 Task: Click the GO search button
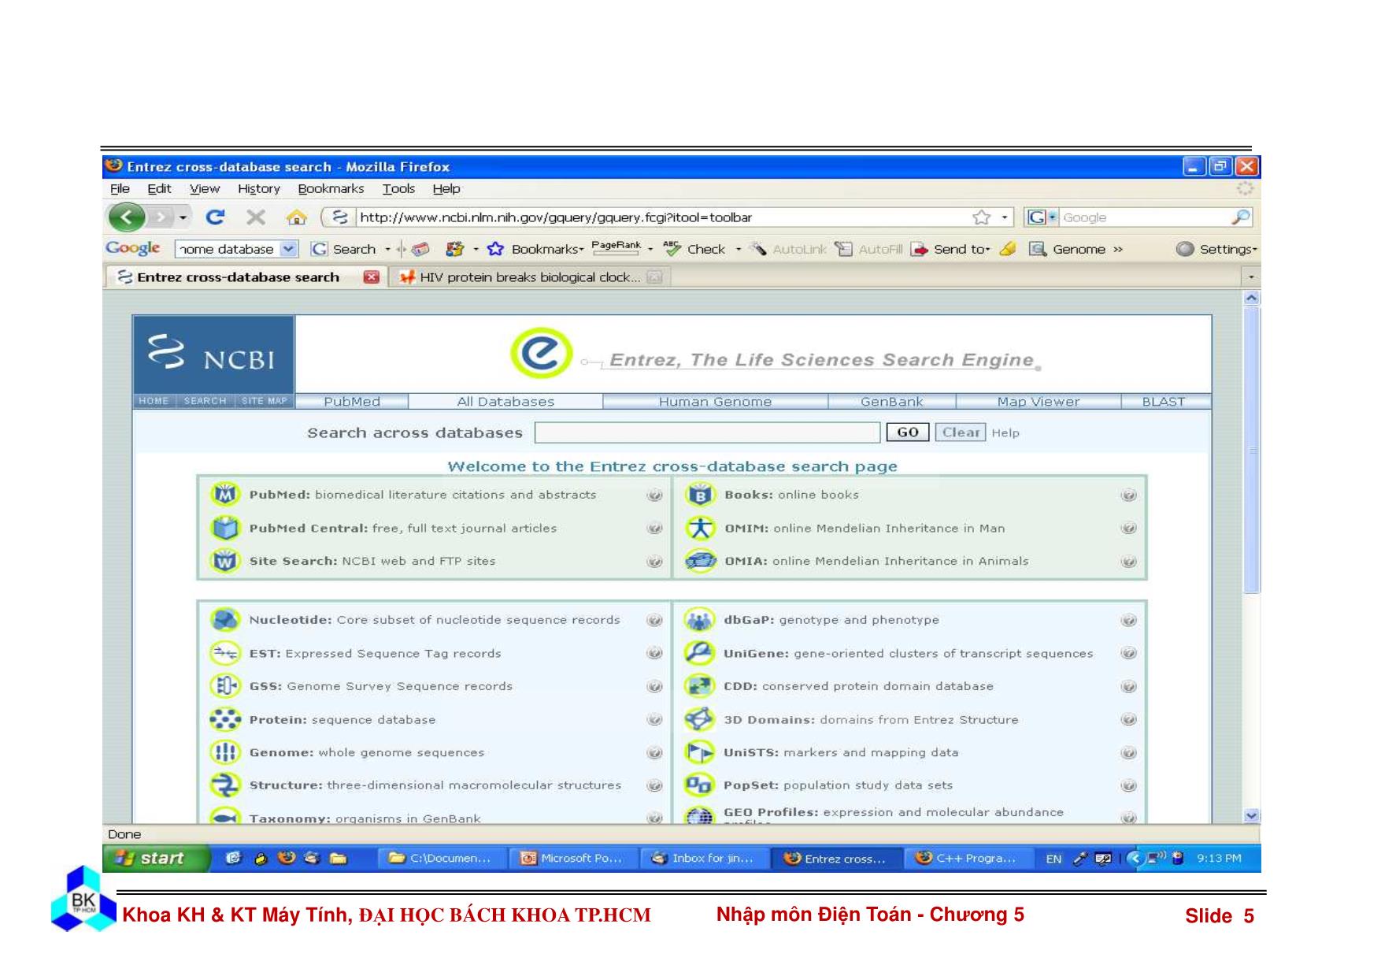[x=908, y=432]
